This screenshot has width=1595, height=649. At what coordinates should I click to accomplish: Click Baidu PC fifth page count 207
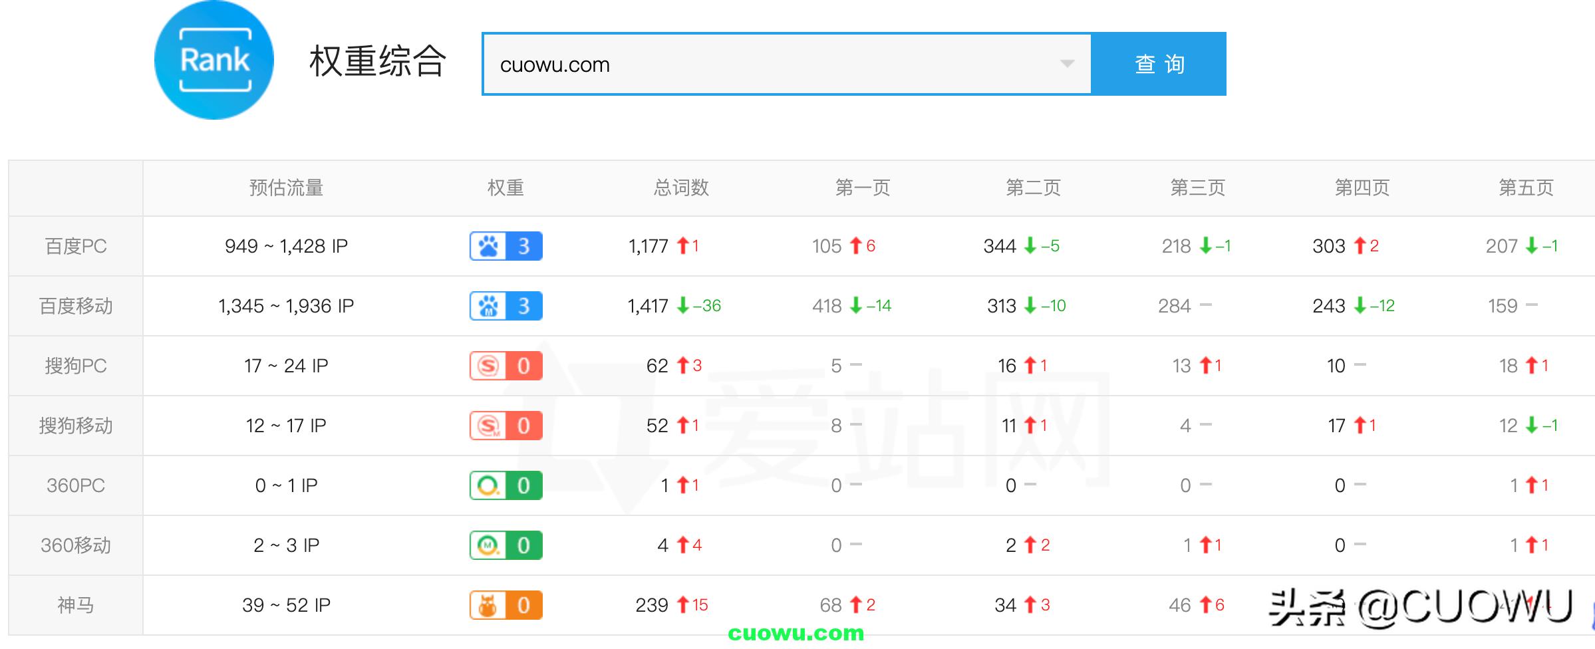pyautogui.click(x=1502, y=246)
